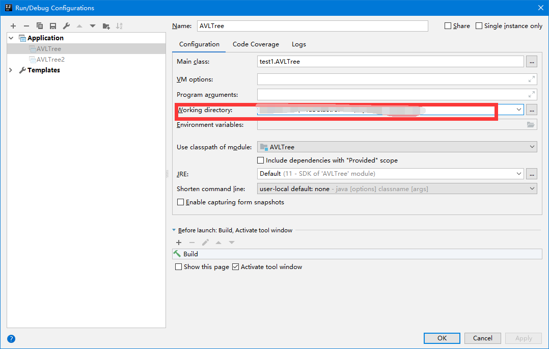
Task: Remove before-launch task minus icon
Action: pyautogui.click(x=192, y=243)
